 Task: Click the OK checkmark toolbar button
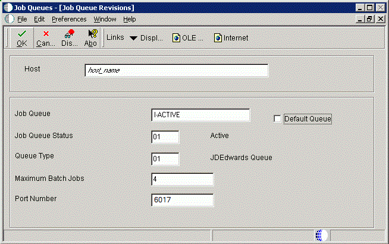pos(22,38)
